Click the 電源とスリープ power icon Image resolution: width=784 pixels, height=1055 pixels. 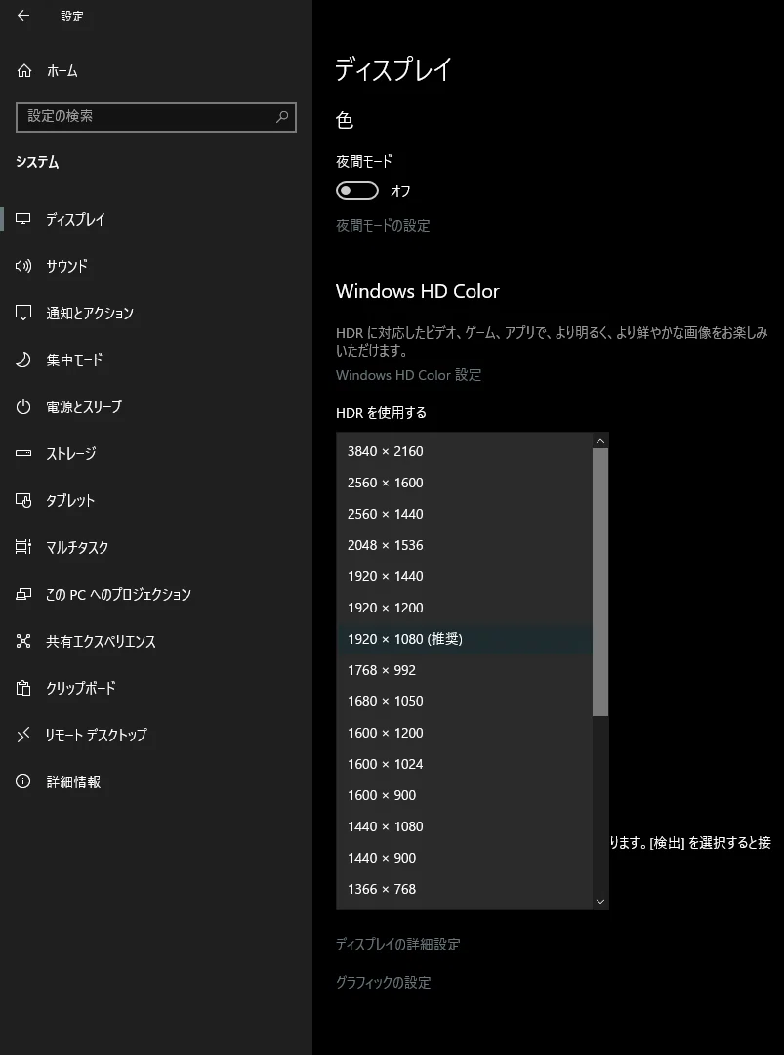23,406
